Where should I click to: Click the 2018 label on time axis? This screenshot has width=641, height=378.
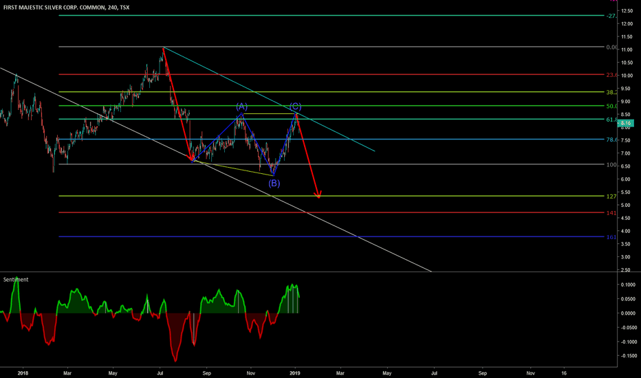[x=23, y=373]
